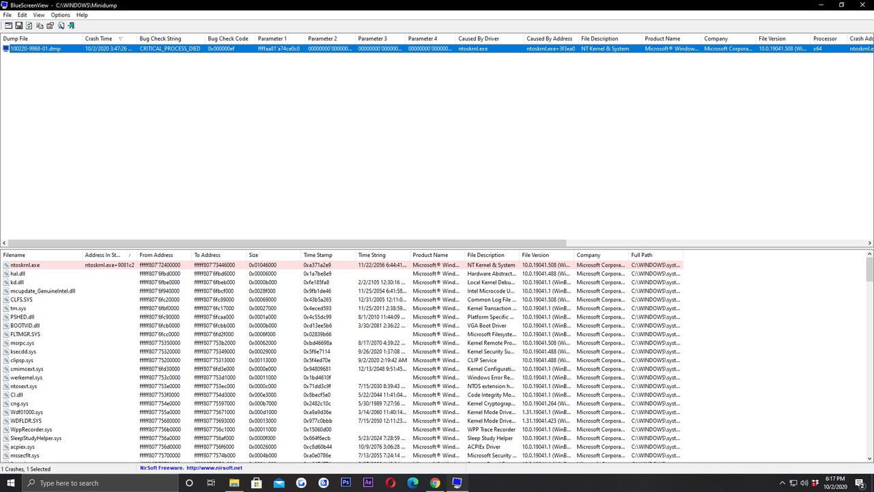The height and width of the screenshot is (492, 874).
Task: Select the tm.sys driver row
Action: coord(341,308)
